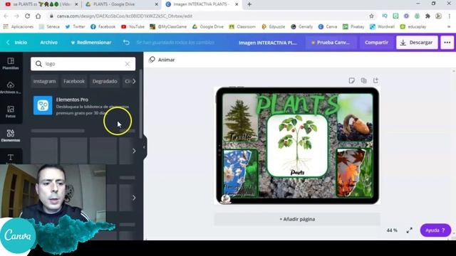
Task: Click the browser address bar URL
Action: point(125,16)
